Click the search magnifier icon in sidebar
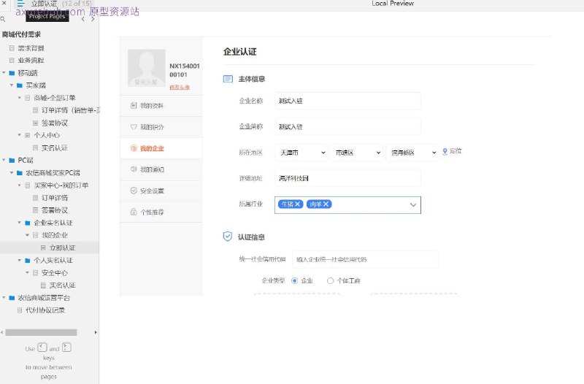This screenshot has height=384, width=584. [x=3, y=19]
